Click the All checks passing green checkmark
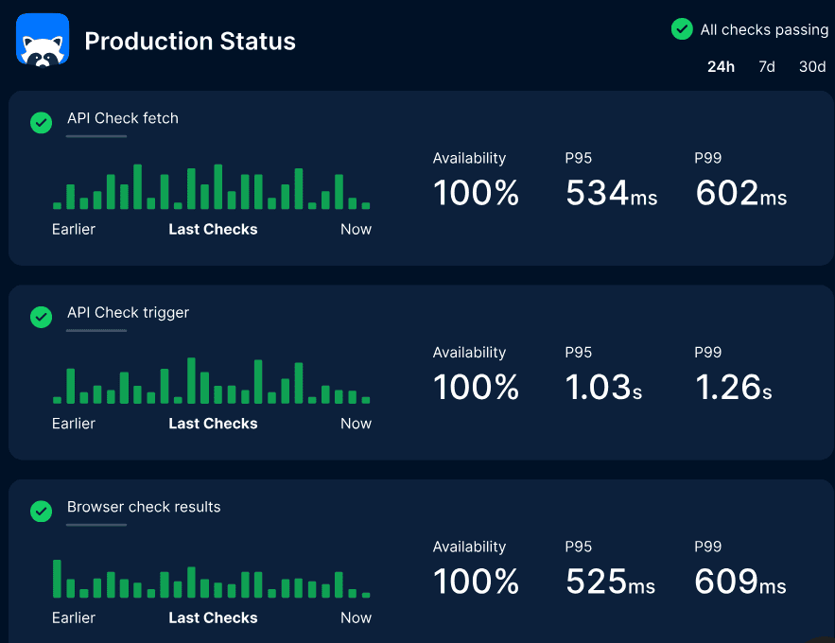This screenshot has width=835, height=643. coord(682,29)
